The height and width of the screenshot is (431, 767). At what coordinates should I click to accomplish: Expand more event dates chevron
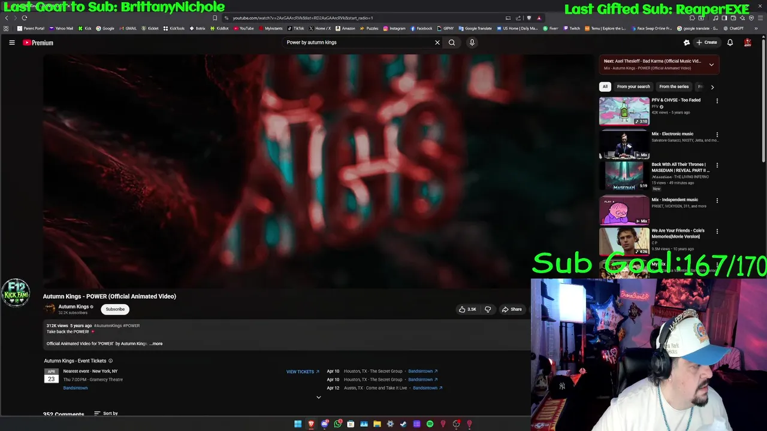(319, 397)
